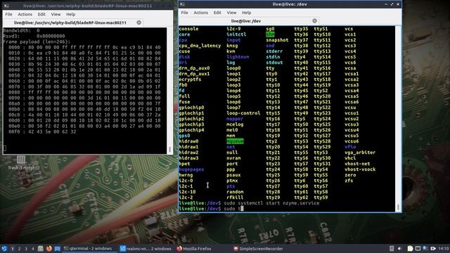Click the /dev terminal window's vertical scrollbar
This screenshot has width=450, height=253.
[398, 119]
